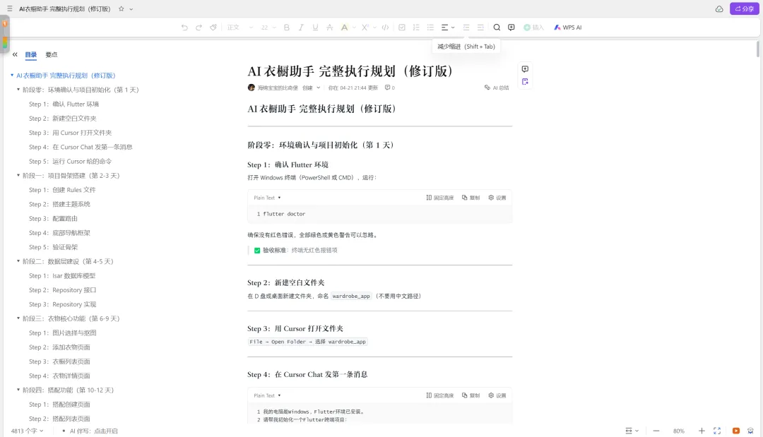Add a comment from the toolbar
This screenshot has width=763, height=437.
click(x=511, y=28)
